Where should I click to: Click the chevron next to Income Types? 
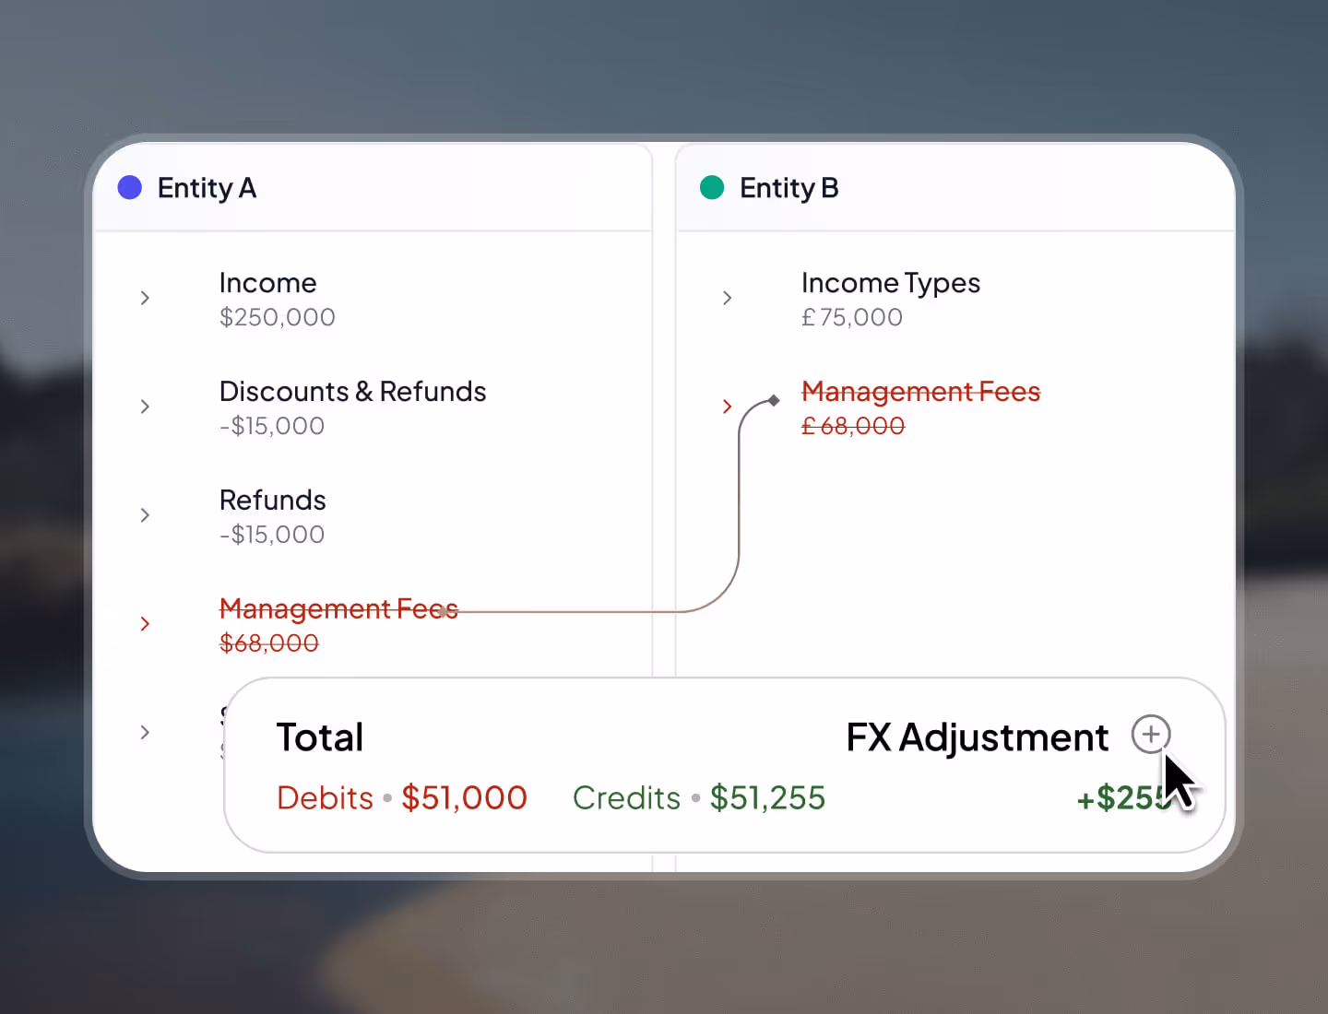click(727, 298)
